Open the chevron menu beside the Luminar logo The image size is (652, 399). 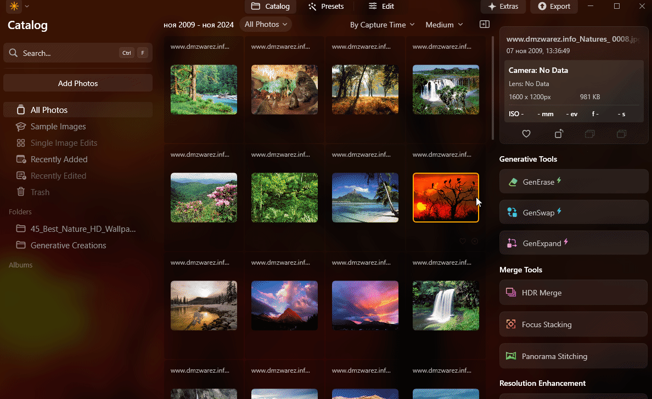[27, 6]
